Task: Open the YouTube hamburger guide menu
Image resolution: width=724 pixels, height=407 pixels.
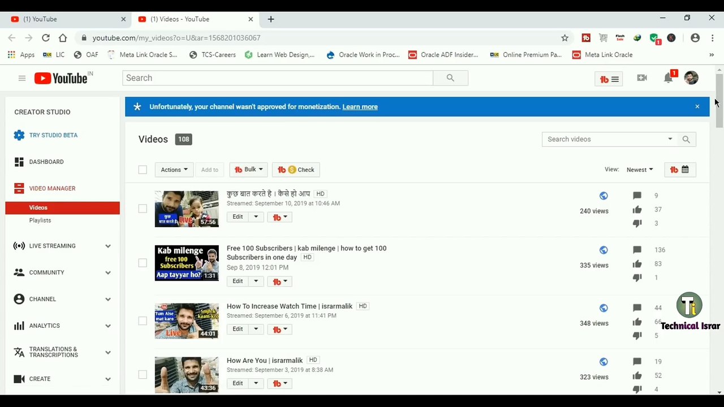Action: click(x=22, y=78)
